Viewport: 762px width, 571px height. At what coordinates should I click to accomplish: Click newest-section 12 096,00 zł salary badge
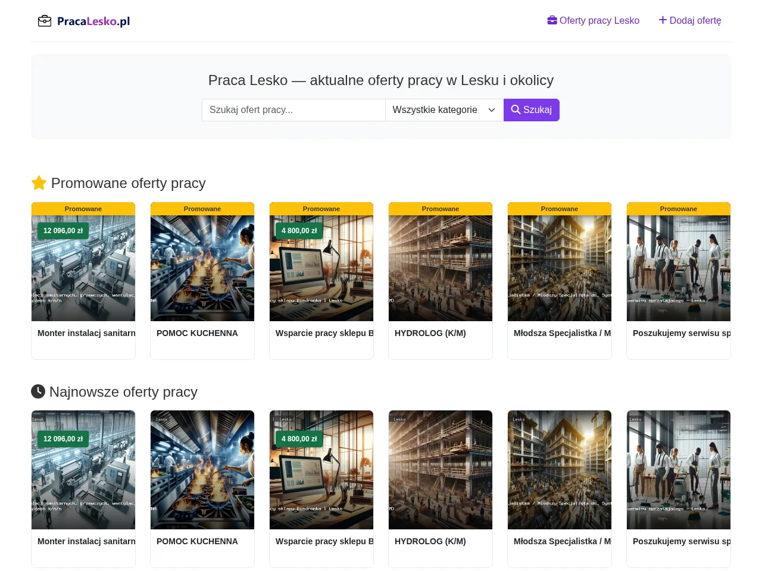[x=63, y=439]
